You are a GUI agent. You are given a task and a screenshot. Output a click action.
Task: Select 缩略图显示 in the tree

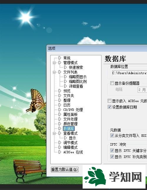78,77
